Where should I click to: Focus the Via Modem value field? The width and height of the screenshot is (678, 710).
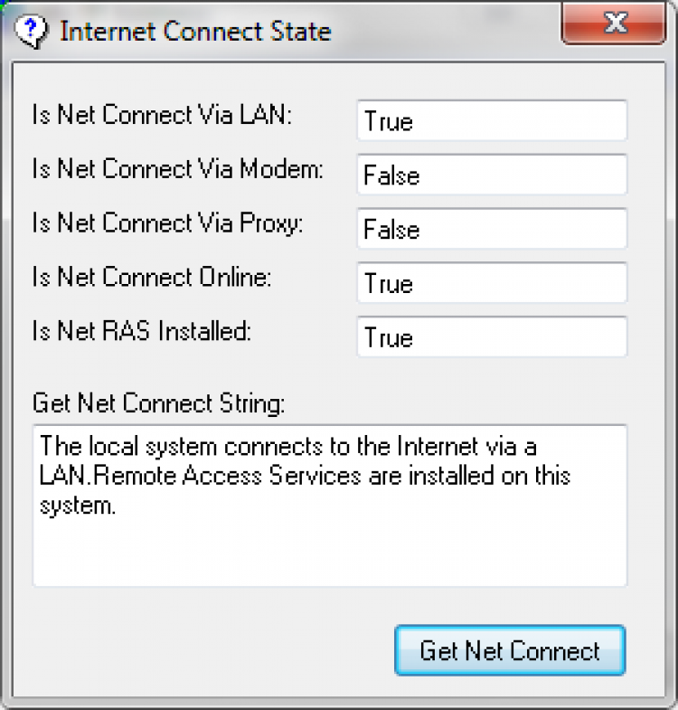click(x=491, y=175)
